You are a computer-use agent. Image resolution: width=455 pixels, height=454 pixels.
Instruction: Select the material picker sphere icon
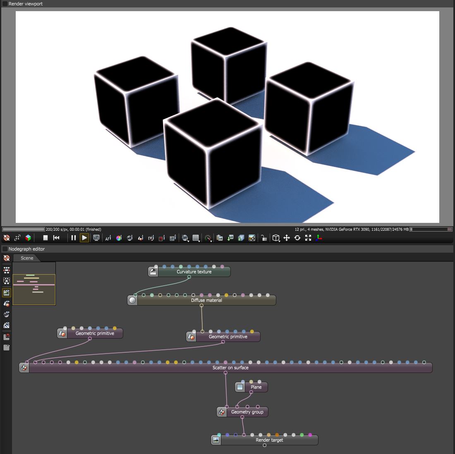[x=130, y=238]
